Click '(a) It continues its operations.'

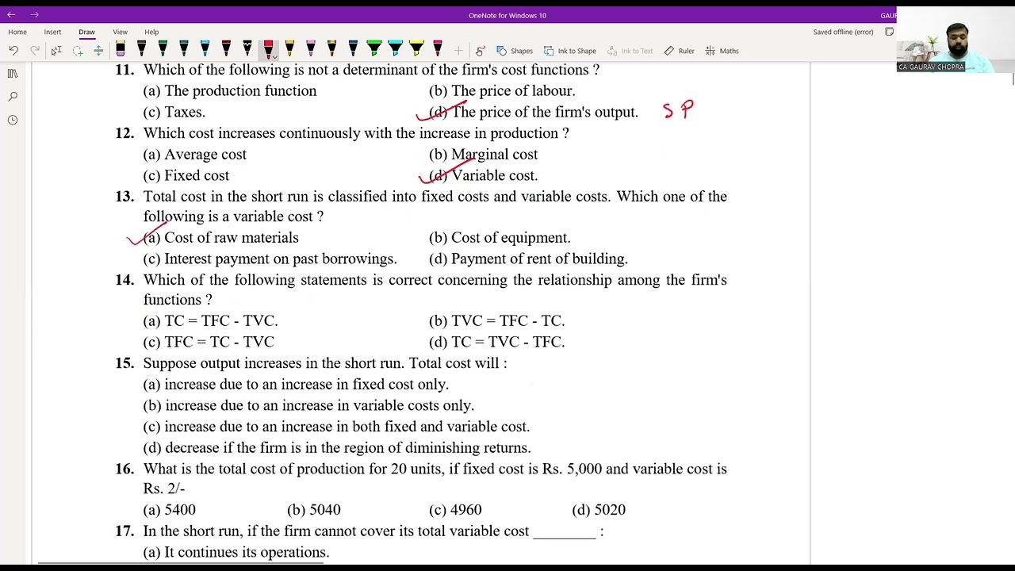tap(236, 553)
